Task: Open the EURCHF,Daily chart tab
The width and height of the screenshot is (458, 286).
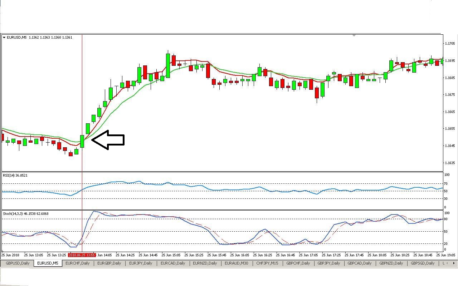Action: tap(78, 263)
